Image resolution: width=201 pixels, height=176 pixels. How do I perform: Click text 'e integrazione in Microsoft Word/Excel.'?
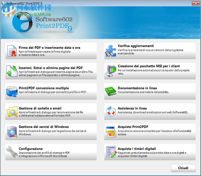pos(43,156)
